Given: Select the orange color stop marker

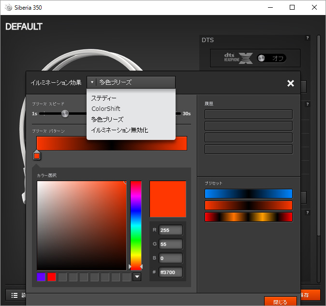Looking at the screenshot, I should point(37,155).
